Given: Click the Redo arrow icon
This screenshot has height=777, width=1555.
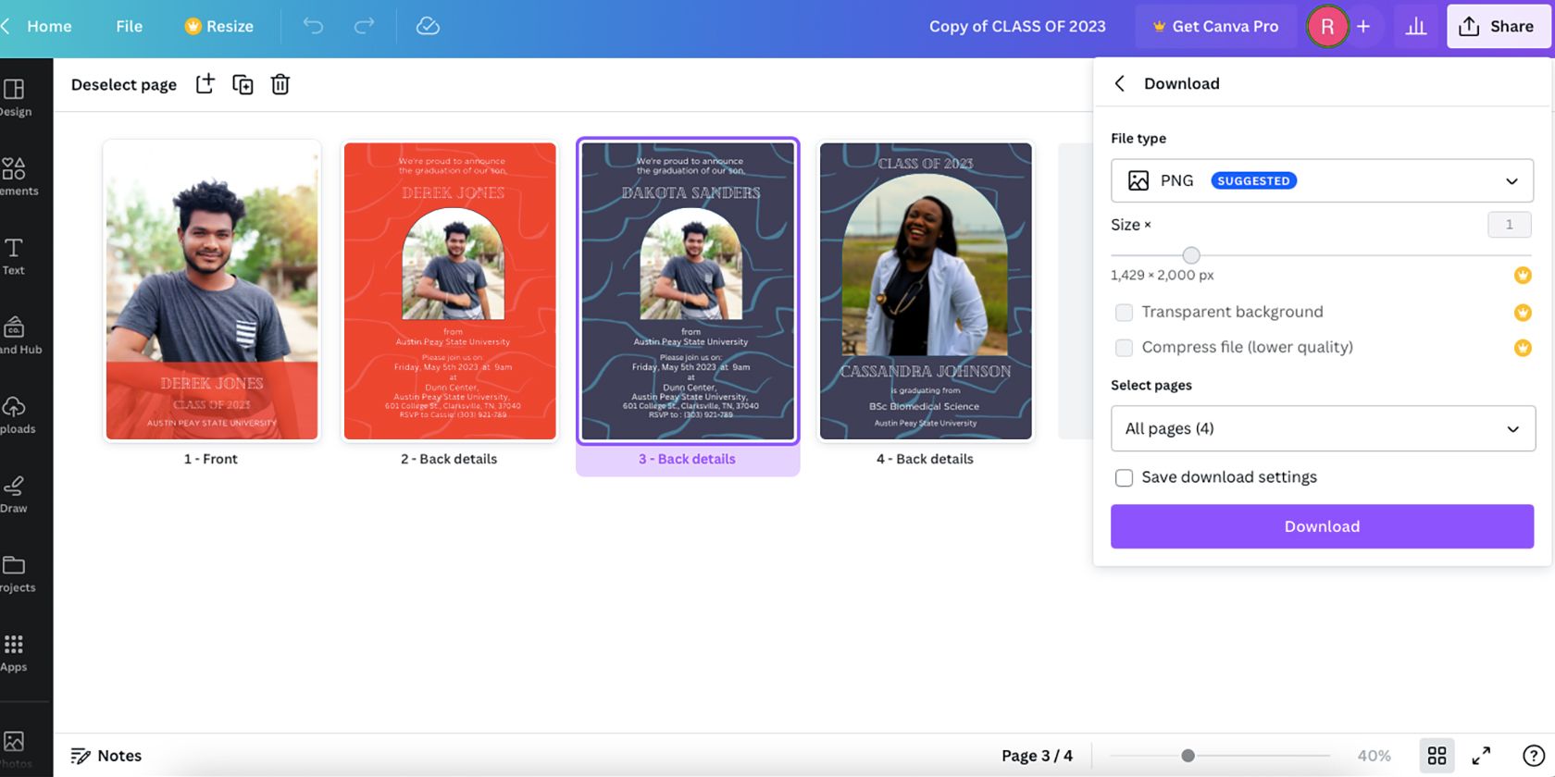Looking at the screenshot, I should click(365, 26).
